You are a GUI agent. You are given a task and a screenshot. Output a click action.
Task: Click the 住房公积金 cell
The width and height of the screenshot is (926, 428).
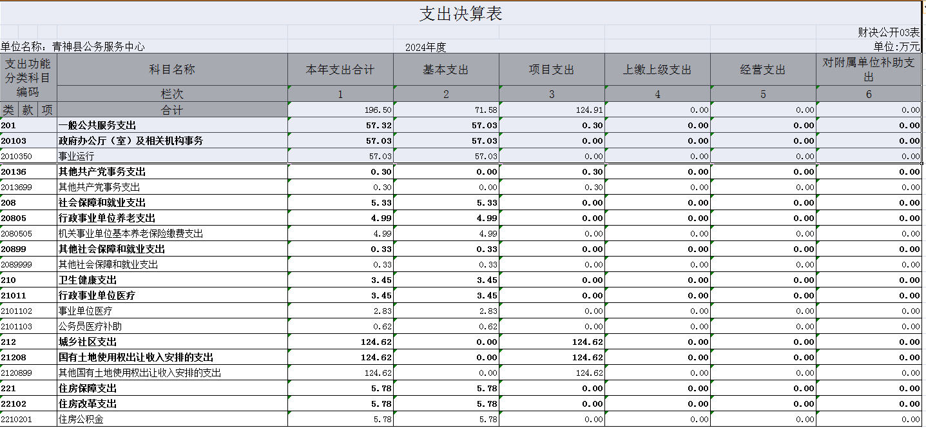(x=172, y=419)
